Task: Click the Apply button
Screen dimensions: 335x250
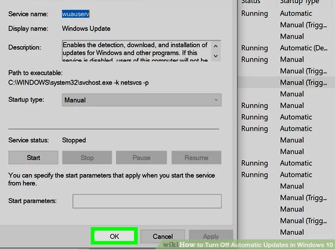Action: coord(211,236)
